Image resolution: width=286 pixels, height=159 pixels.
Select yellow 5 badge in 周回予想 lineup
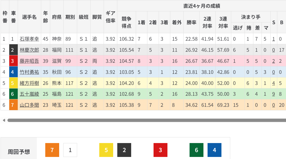106,150
